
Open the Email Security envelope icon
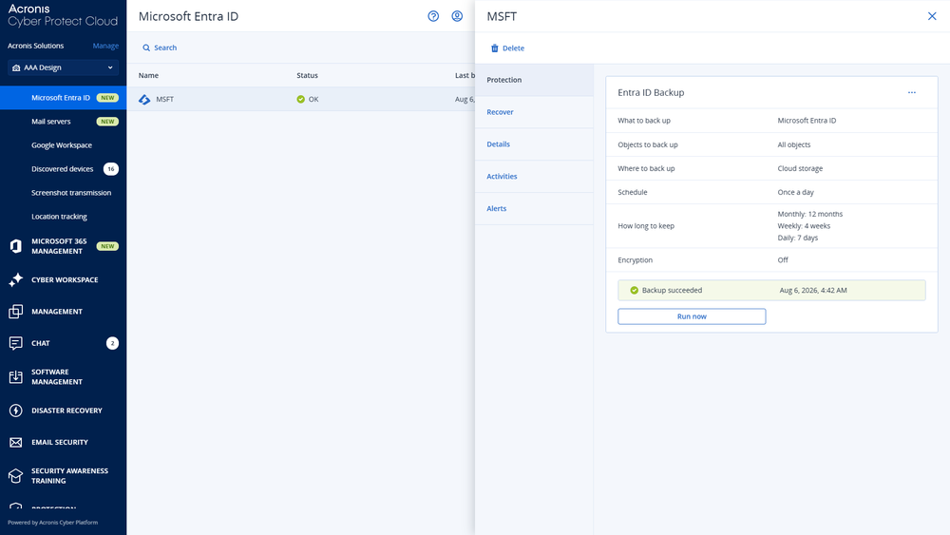coord(16,442)
